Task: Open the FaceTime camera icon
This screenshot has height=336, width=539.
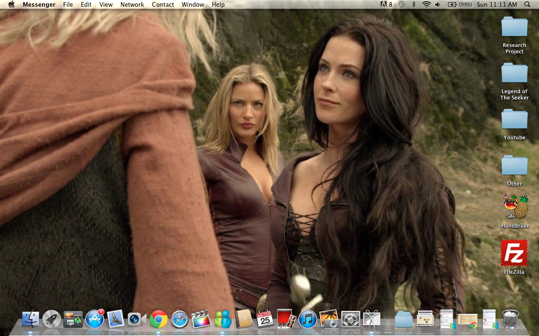Action: (x=137, y=319)
